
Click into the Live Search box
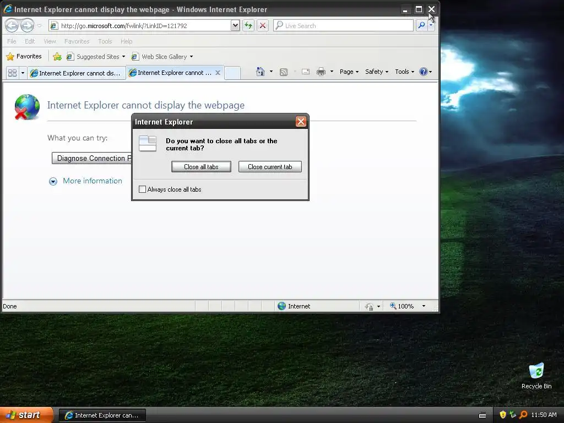pos(343,25)
